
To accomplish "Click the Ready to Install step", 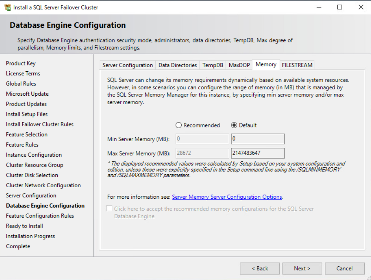I will pyautogui.click(x=24, y=226).
